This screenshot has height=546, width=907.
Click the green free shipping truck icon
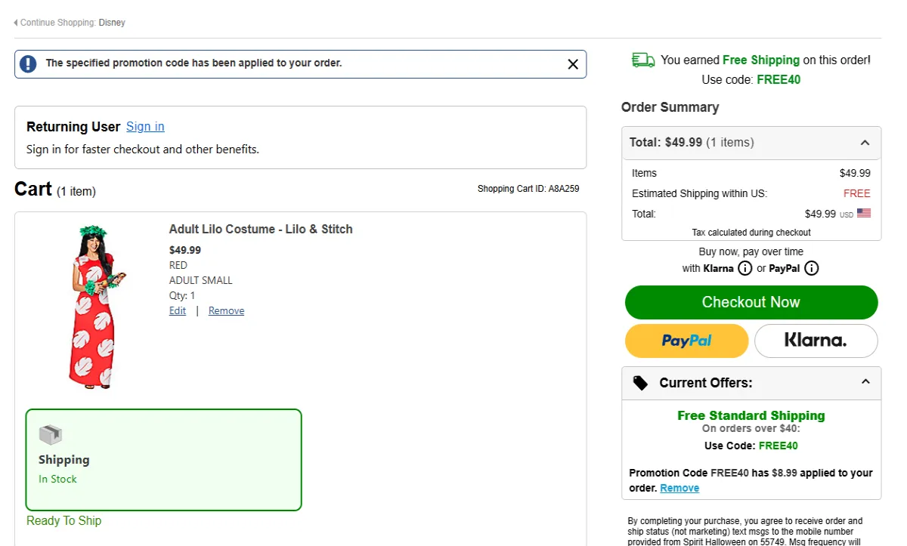(642, 59)
